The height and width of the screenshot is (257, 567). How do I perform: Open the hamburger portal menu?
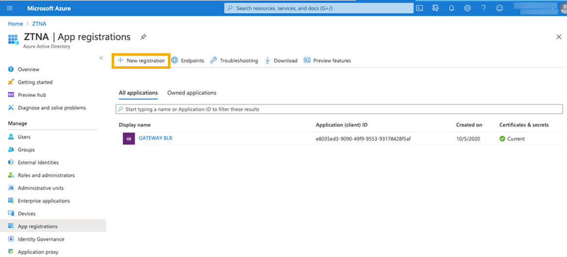10,8
